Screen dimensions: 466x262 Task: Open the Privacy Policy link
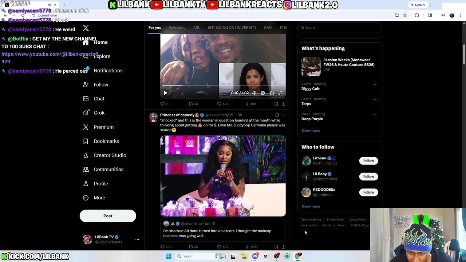tap(335, 220)
